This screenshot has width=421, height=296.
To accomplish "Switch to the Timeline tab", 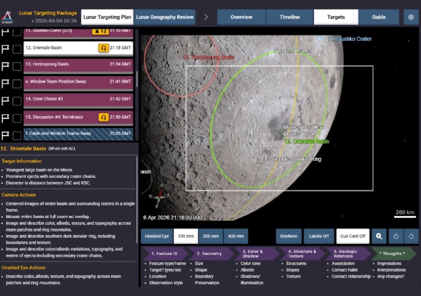I will coord(289,17).
